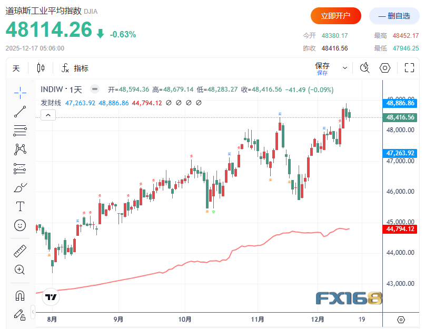
Task: Select the text annotation tool
Action: (20, 206)
